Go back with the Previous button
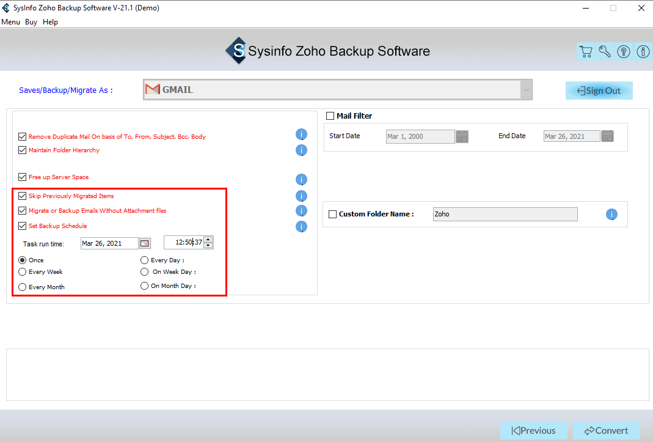This screenshot has width=653, height=442. [x=533, y=430]
